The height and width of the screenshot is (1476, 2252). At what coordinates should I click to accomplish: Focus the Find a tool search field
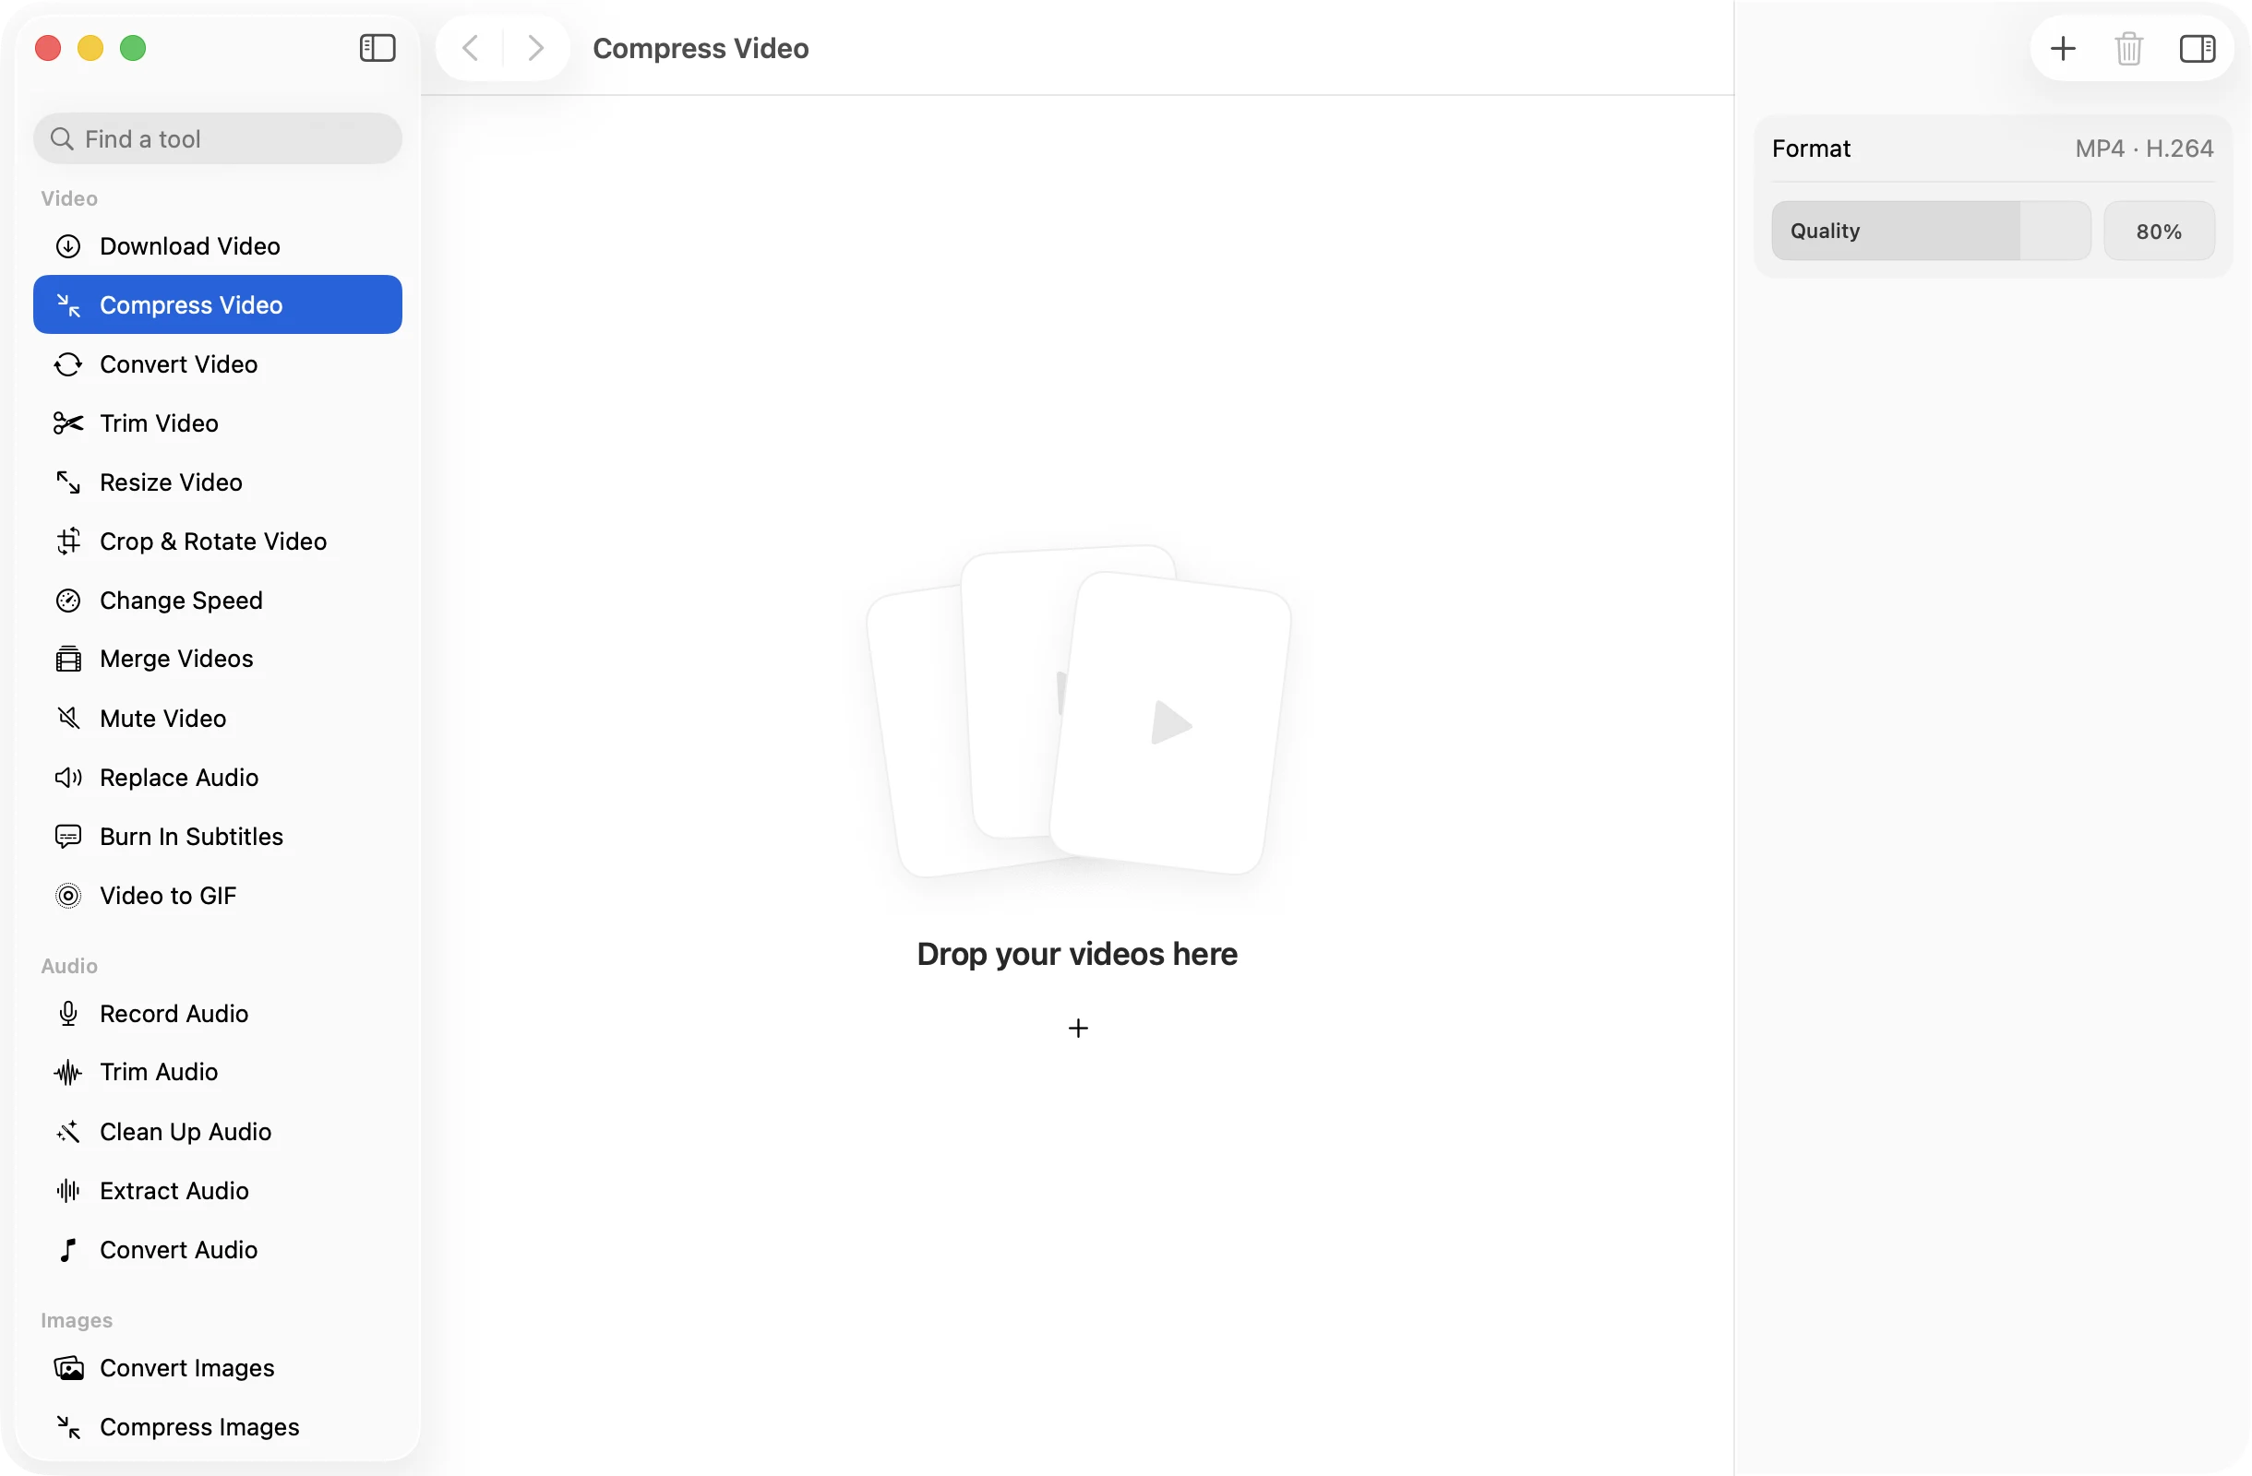pyautogui.click(x=218, y=139)
